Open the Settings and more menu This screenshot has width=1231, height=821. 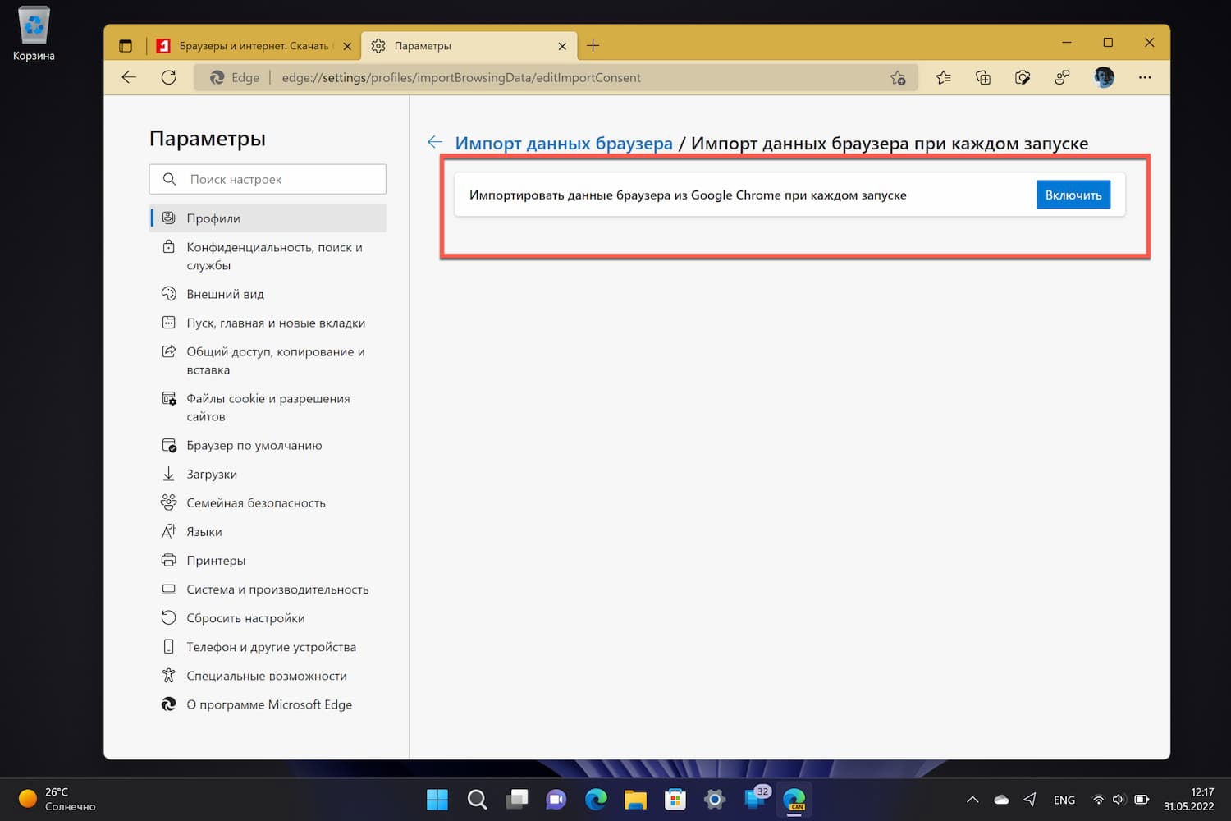point(1145,77)
